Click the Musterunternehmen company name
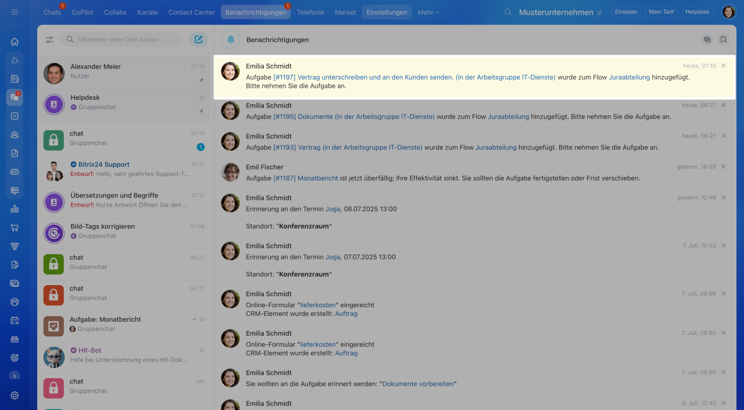Viewport: 744px width, 410px height. coord(556,12)
